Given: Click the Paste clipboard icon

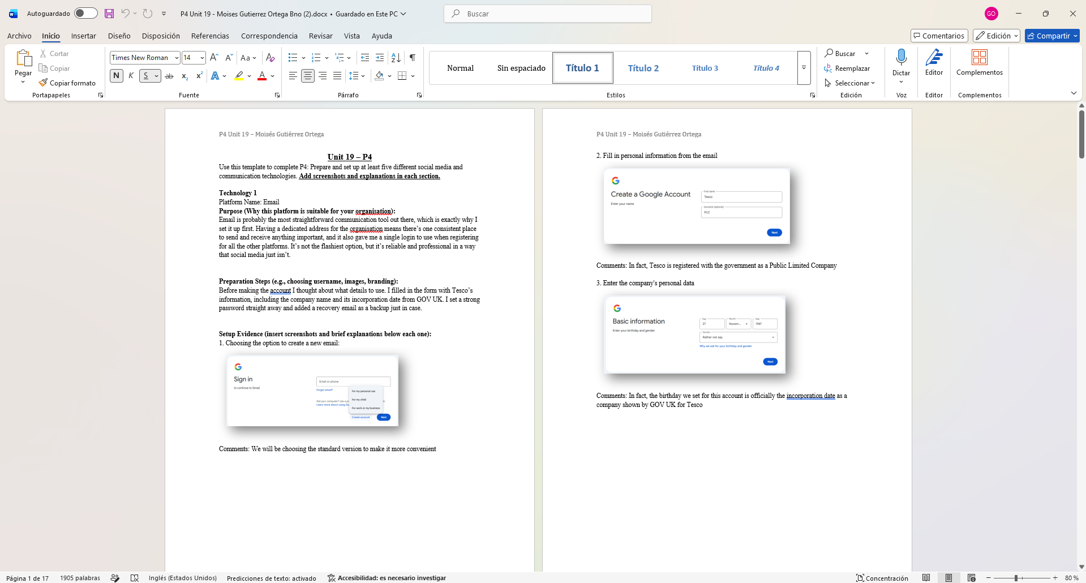Looking at the screenshot, I should pyautogui.click(x=23, y=58).
